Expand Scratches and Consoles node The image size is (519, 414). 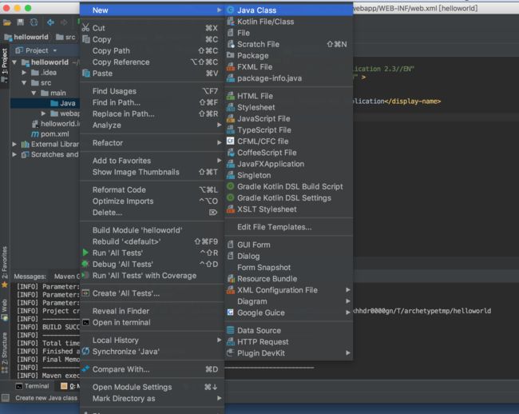click(x=14, y=155)
